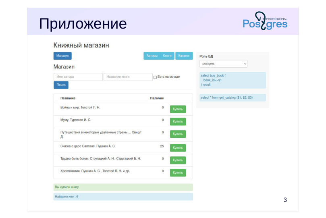Buy Война и мир with Купить
This screenshot has height=218, width=326.
178,109
